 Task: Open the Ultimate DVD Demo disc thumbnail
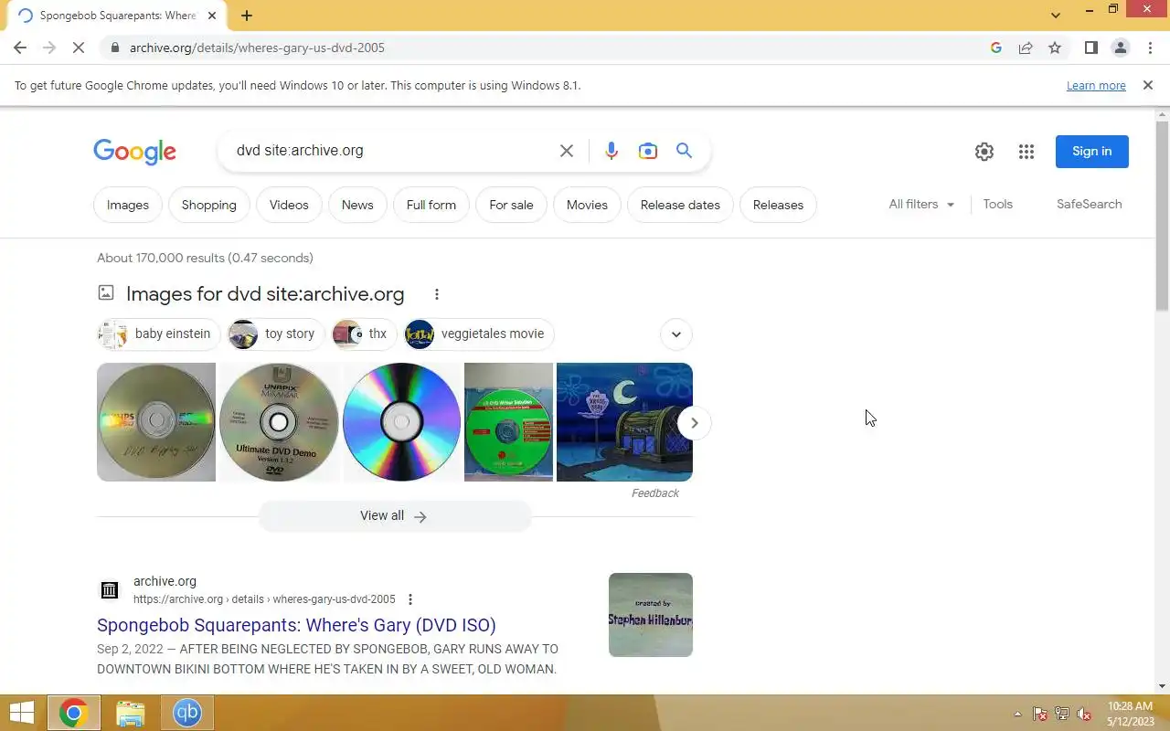[279, 422]
